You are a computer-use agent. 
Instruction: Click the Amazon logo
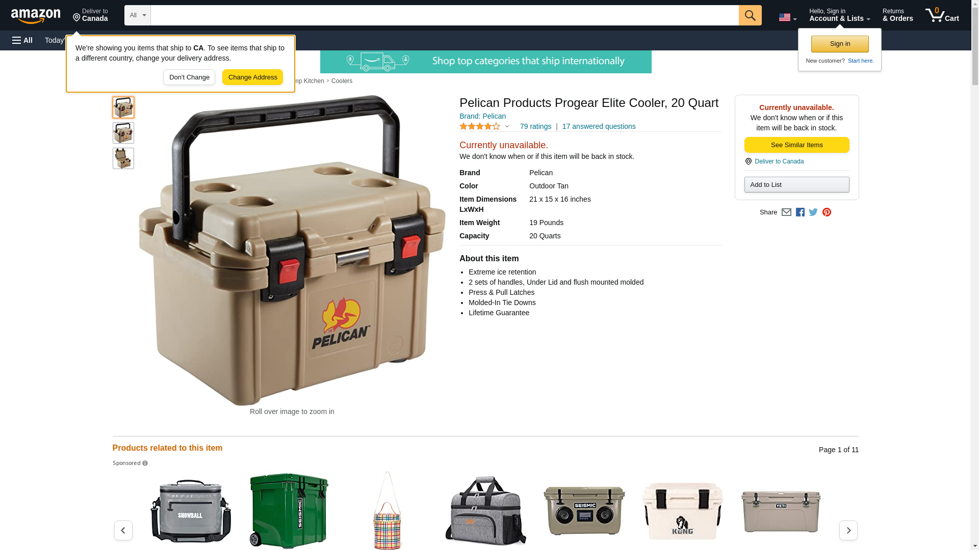36,16
